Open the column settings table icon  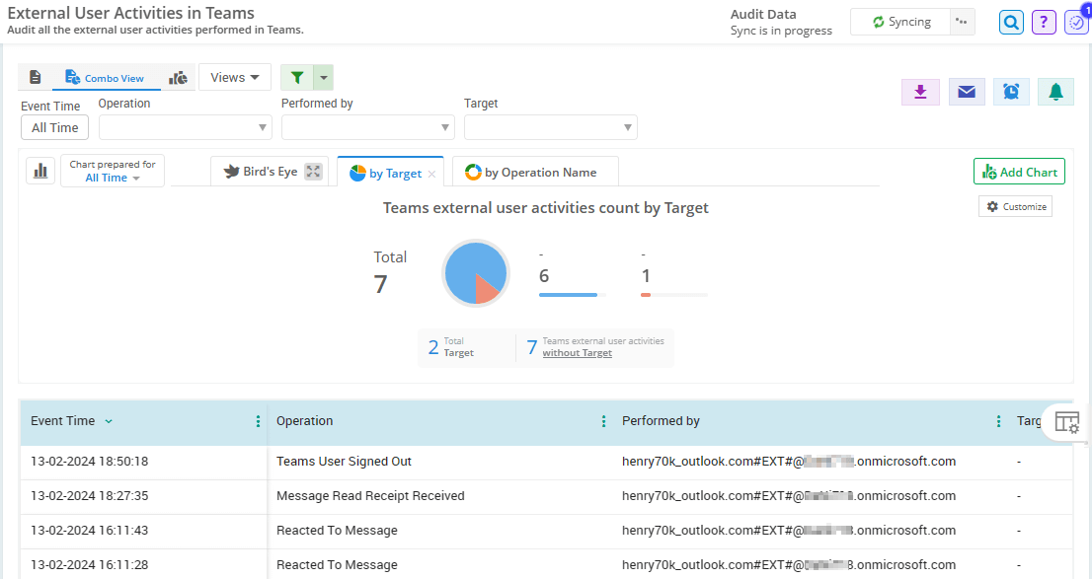coord(1066,422)
